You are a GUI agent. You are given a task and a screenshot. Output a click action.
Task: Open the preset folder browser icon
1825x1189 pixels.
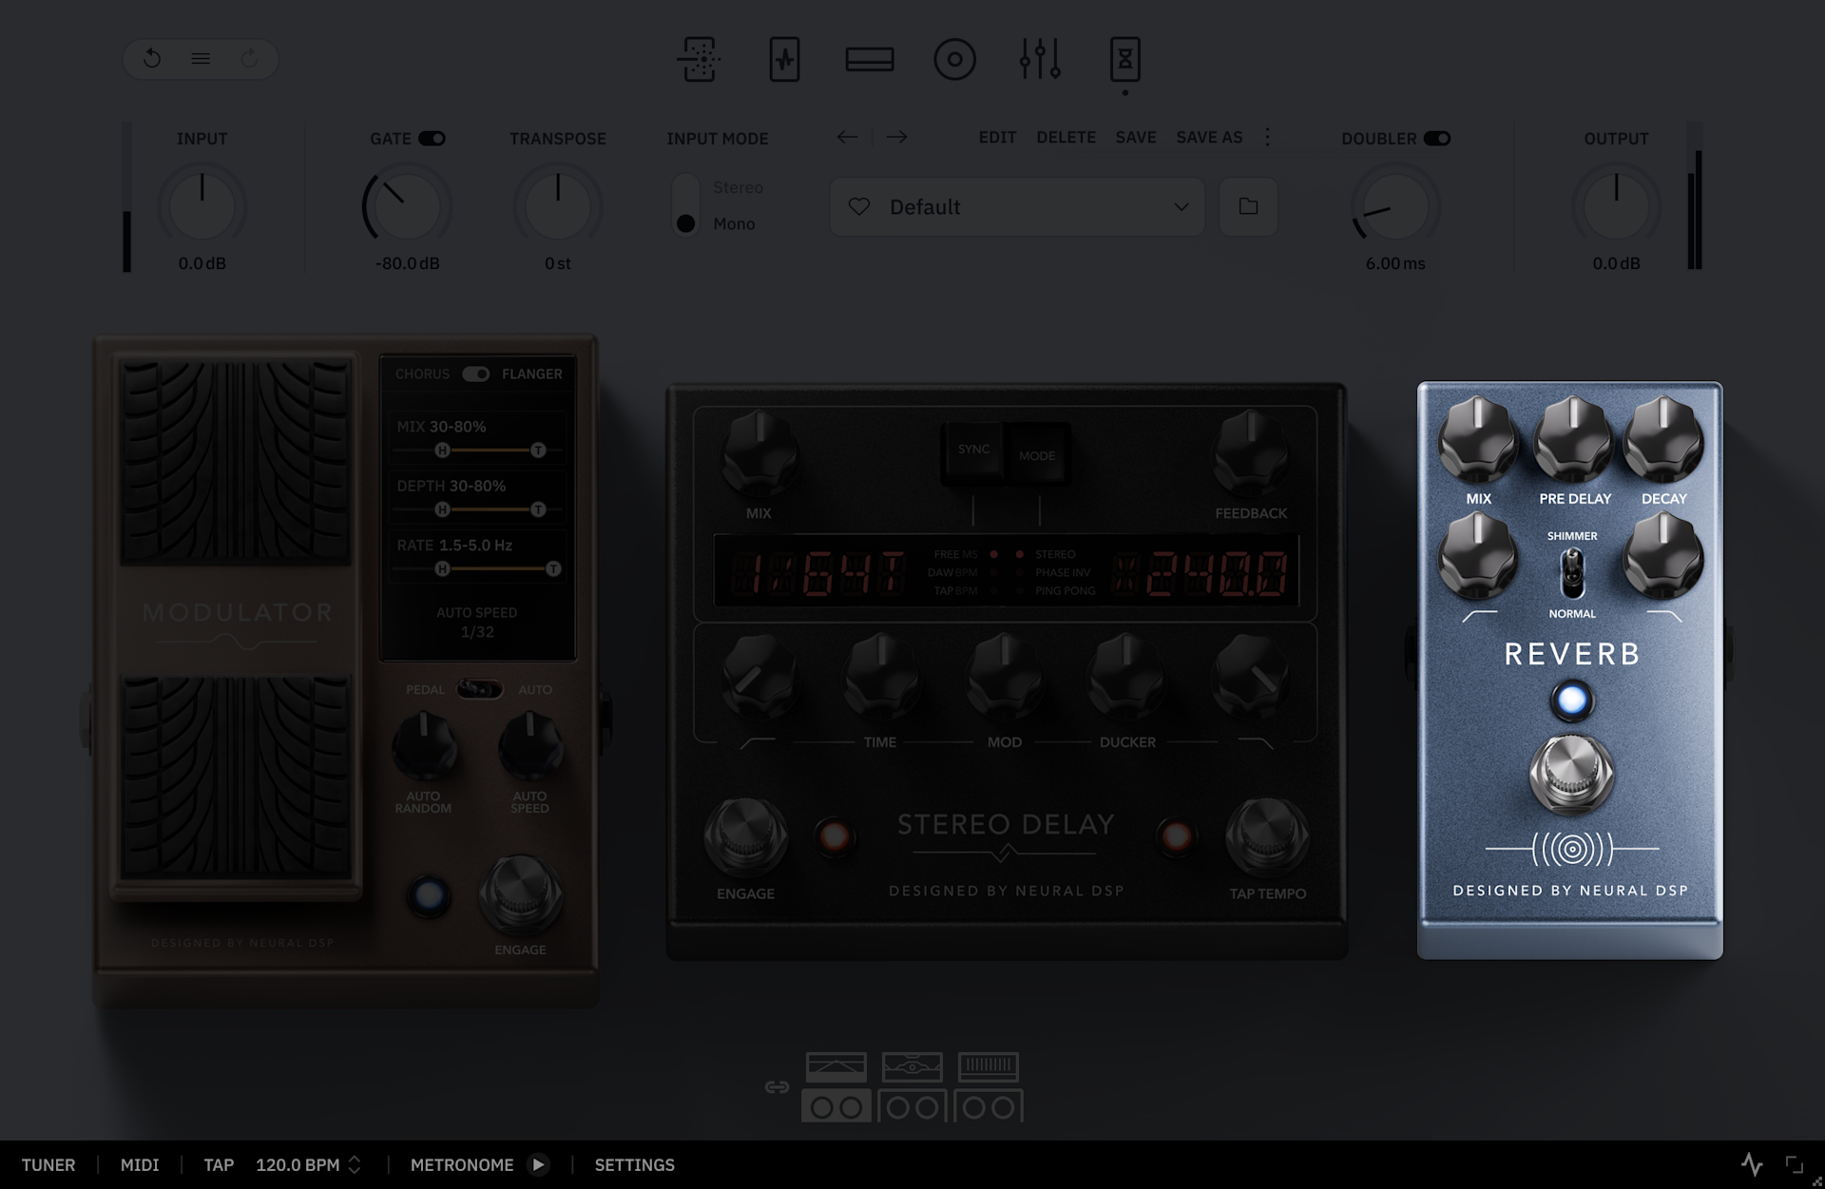coord(1249,206)
